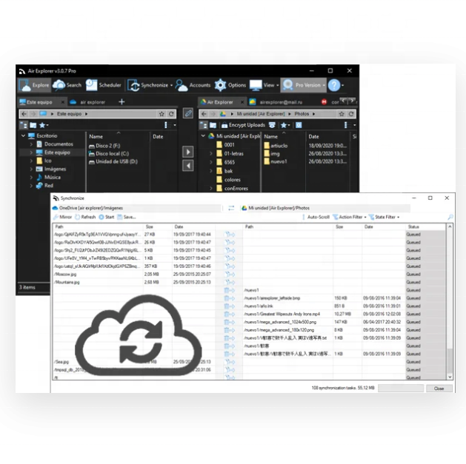
Task: Go back in left pane navigation
Action: [x=24, y=114]
